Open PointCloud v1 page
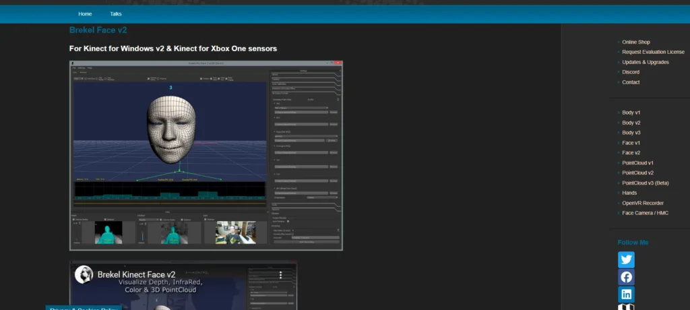The width and height of the screenshot is (690, 310). (637, 163)
